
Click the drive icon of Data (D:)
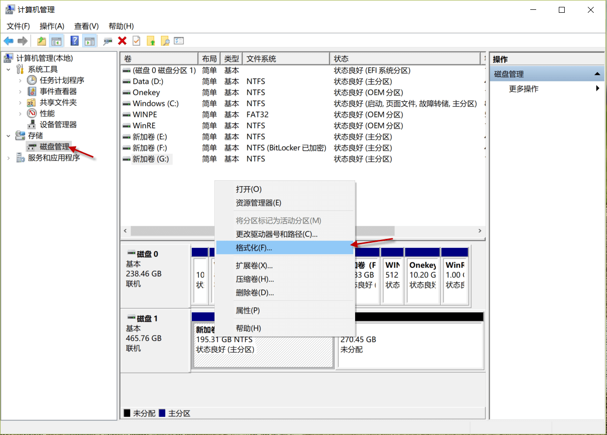127,82
